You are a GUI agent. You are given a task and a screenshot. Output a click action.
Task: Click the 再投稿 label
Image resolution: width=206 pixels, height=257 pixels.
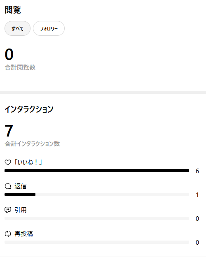click(x=23, y=234)
